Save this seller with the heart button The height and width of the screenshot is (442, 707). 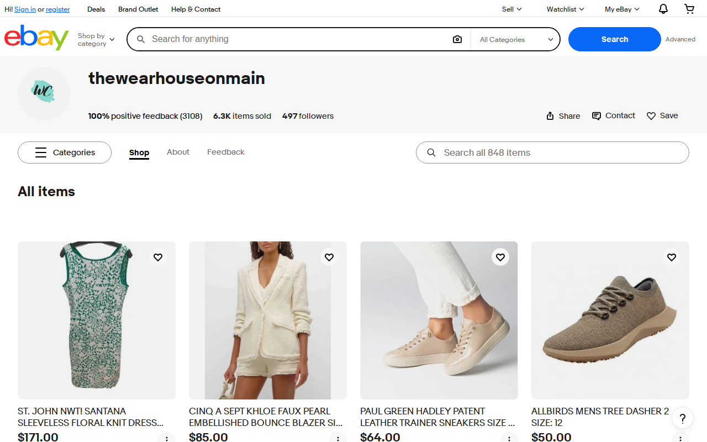coord(662,116)
